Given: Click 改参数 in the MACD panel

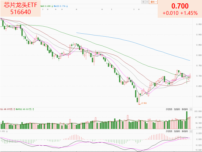Looking at the screenshot, I should point(169,131).
